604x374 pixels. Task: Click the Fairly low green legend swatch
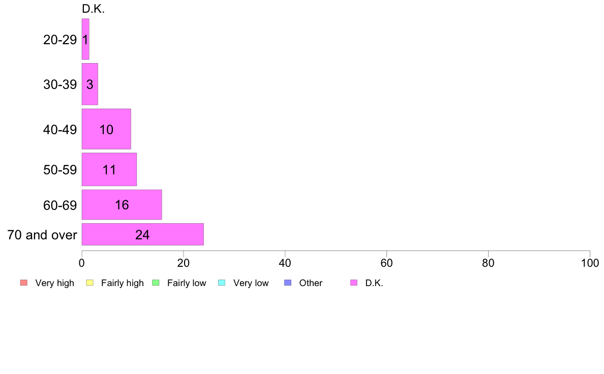(x=156, y=283)
